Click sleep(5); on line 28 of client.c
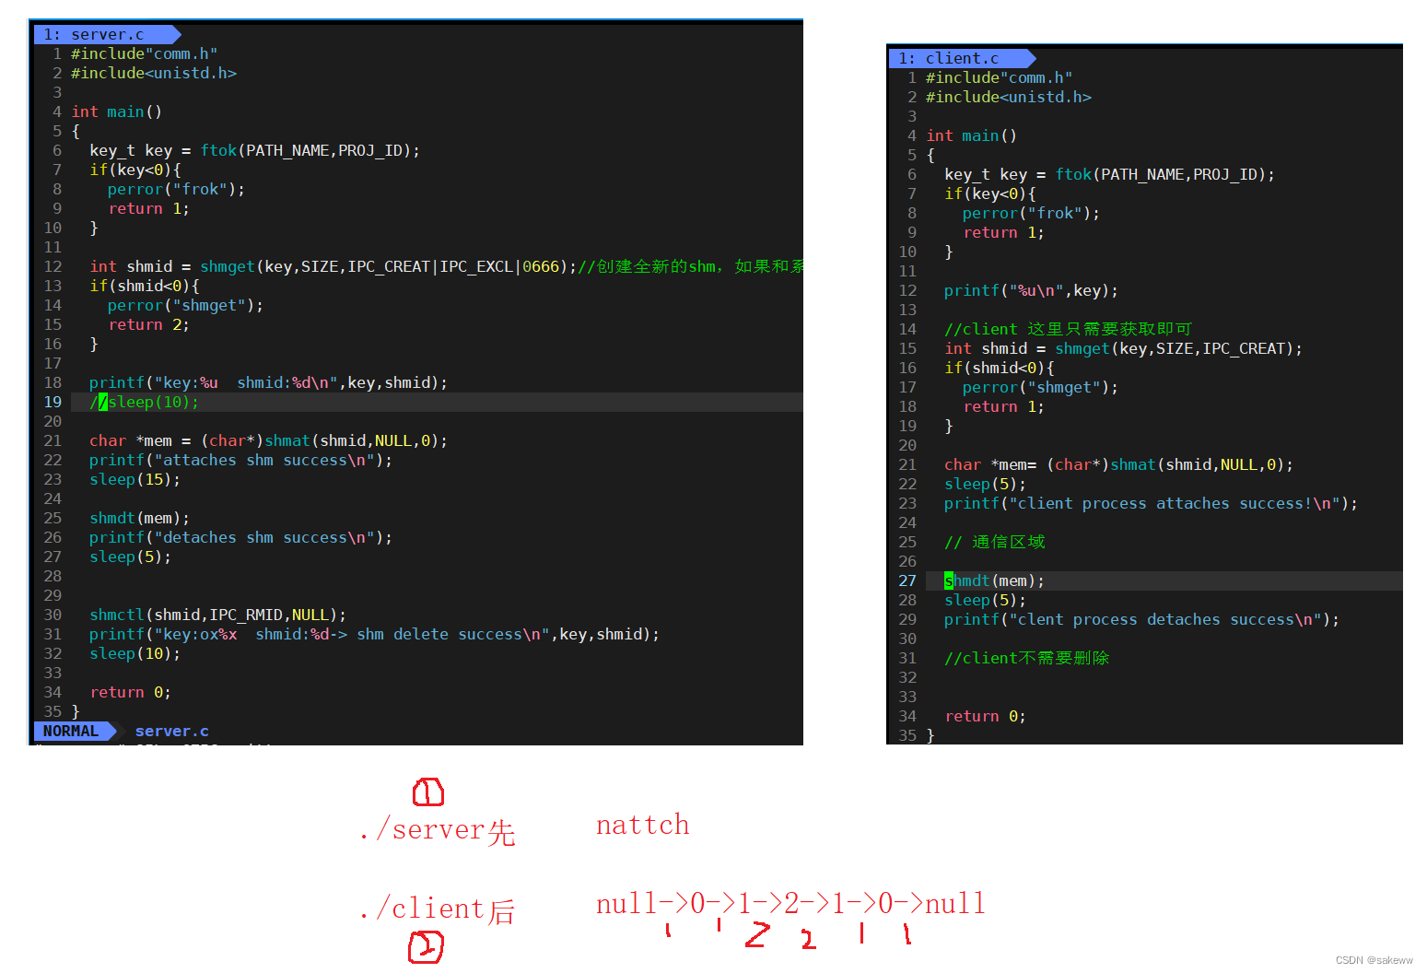Viewport: 1427px width, 973px height. click(985, 600)
